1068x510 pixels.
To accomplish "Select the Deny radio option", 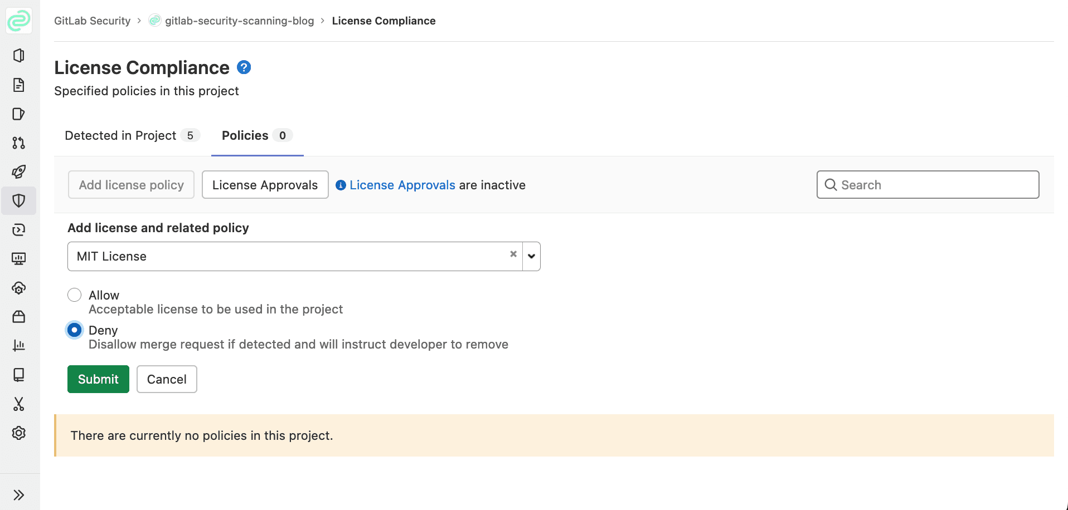I will click(75, 330).
